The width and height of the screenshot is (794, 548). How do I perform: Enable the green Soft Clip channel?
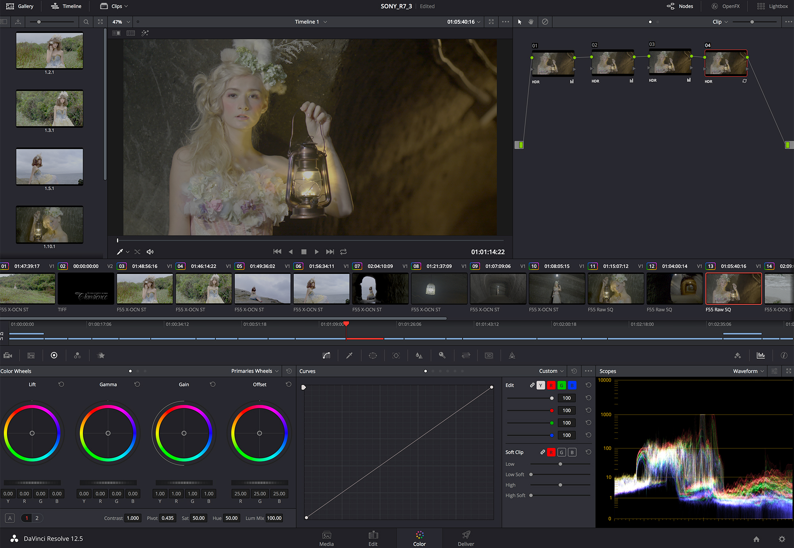click(561, 452)
